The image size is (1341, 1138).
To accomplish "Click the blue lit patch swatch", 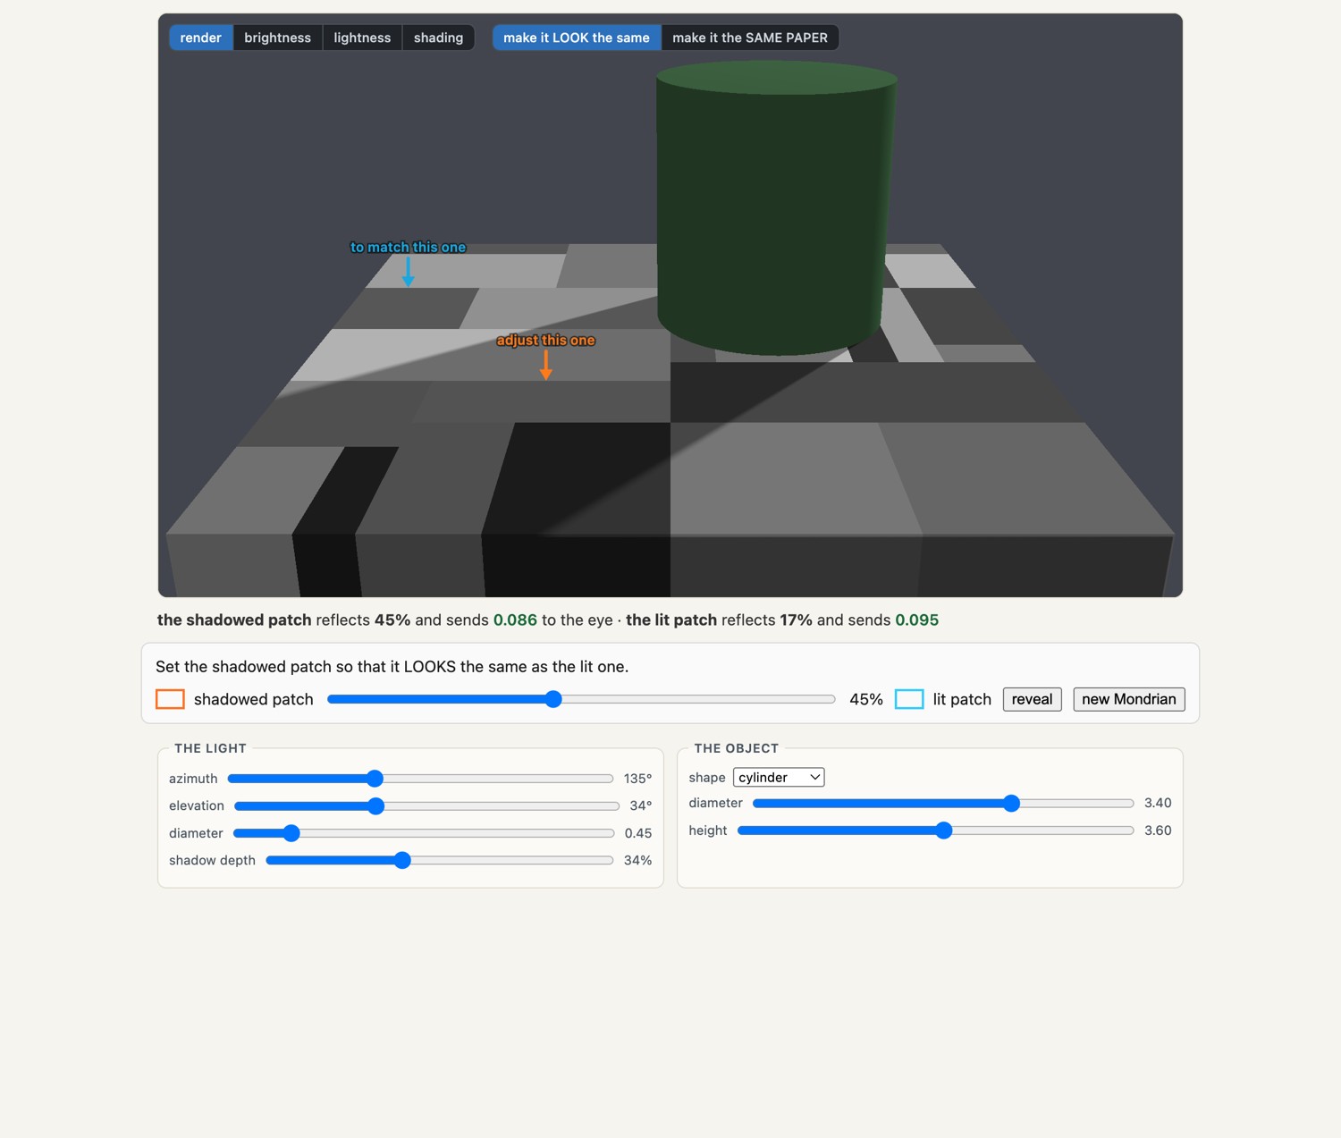I will pos(909,699).
